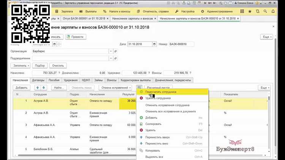Expand the Подразделение dropdown arrow
The height and width of the screenshot is (160, 285).
click(x=111, y=59)
